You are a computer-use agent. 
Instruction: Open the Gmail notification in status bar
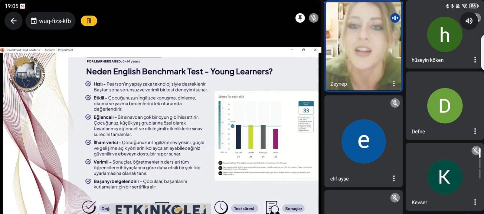coord(23,6)
